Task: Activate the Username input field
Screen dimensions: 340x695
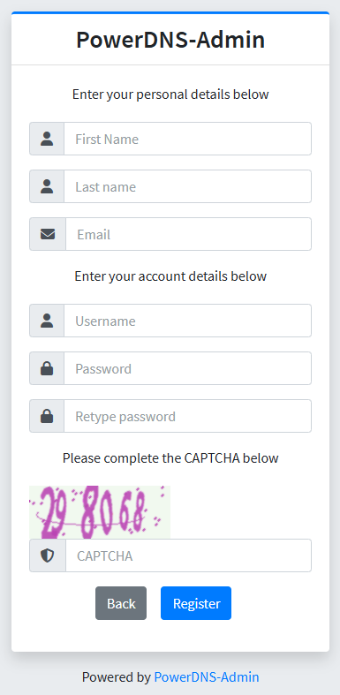Action: (x=187, y=321)
